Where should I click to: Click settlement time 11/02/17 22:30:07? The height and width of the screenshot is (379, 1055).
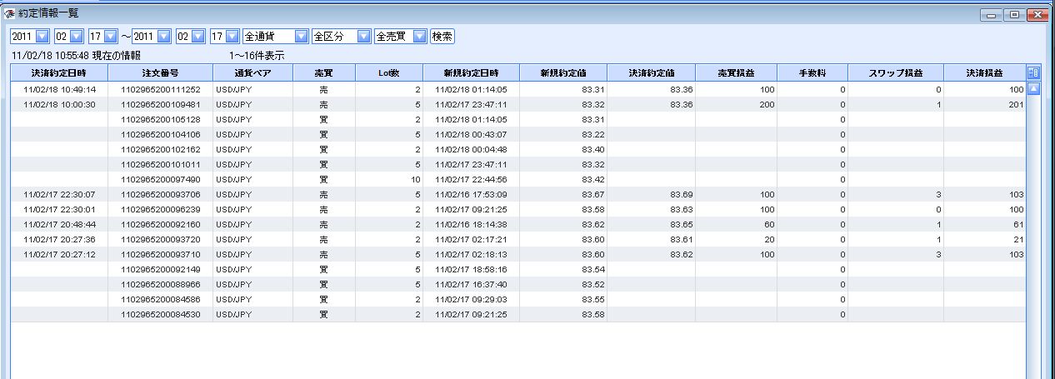point(60,194)
